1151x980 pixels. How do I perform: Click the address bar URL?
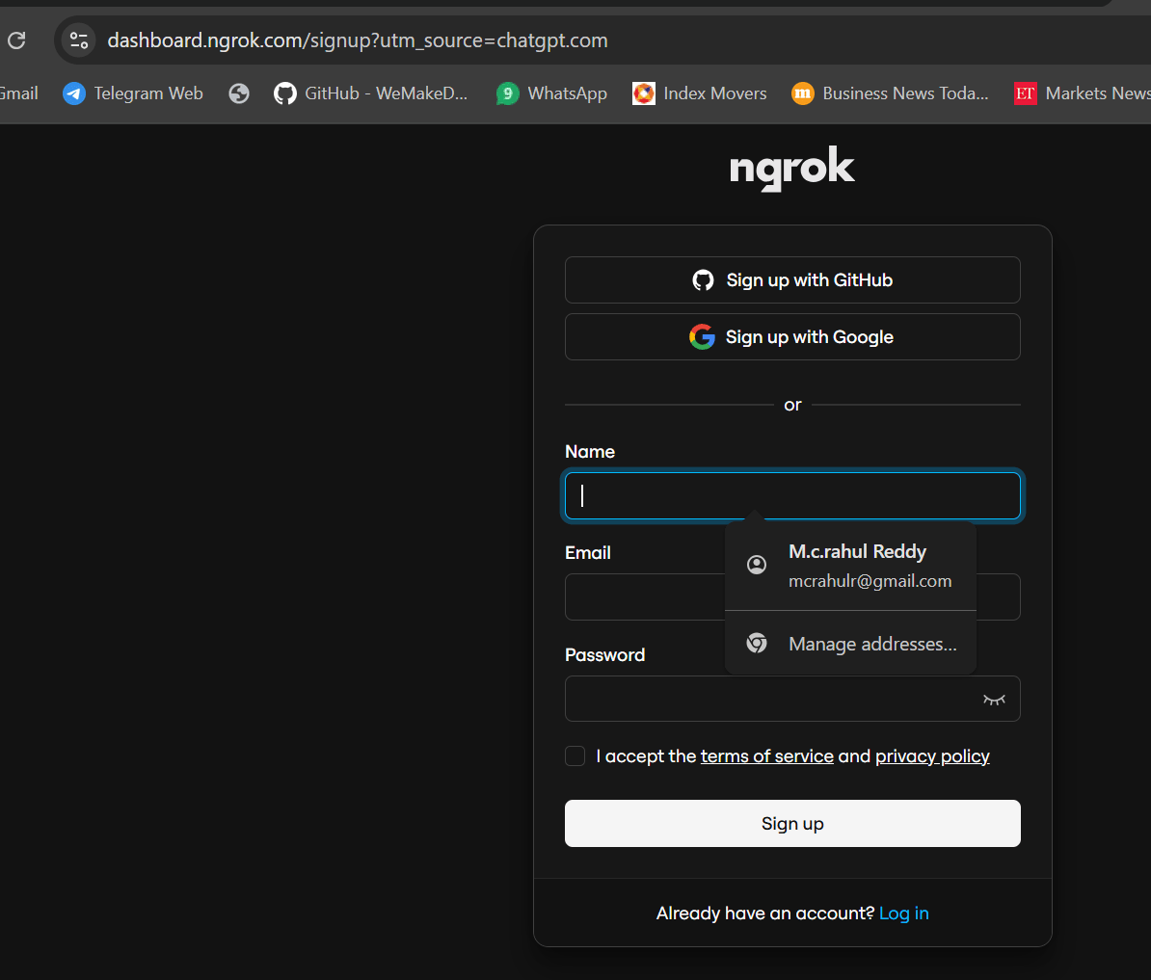pyautogui.click(x=357, y=40)
